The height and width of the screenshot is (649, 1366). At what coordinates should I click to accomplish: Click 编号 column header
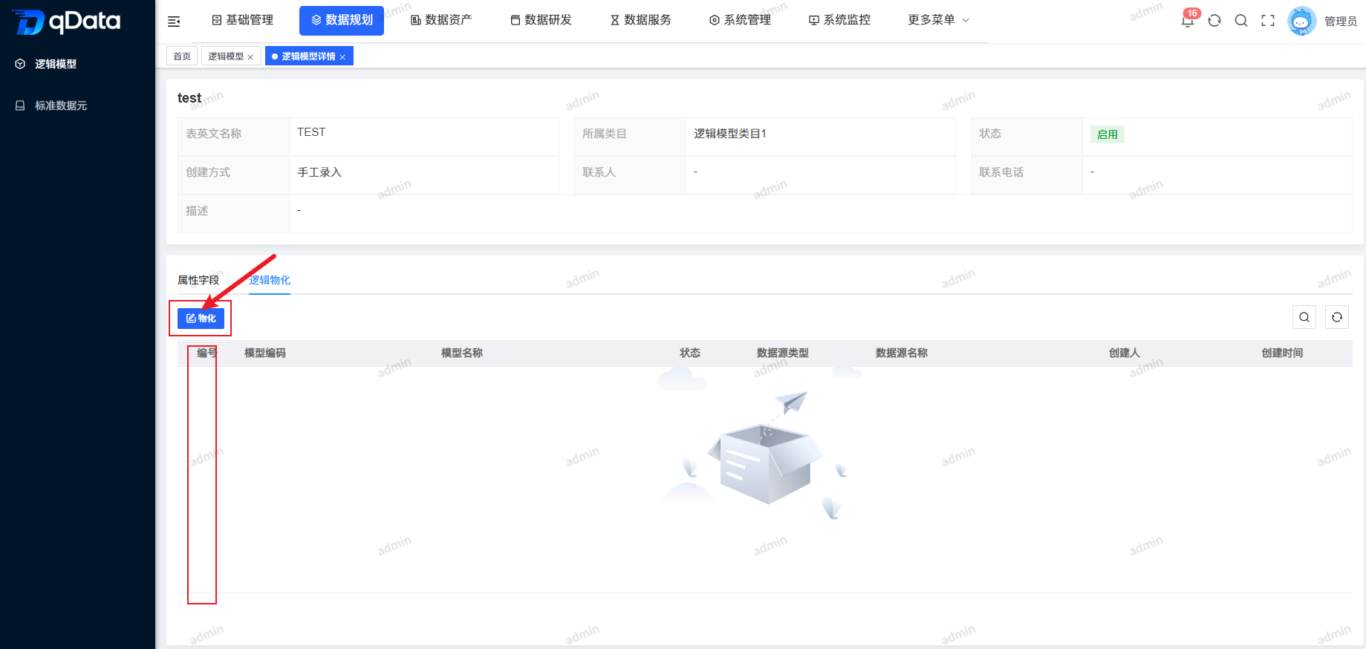pyautogui.click(x=207, y=353)
